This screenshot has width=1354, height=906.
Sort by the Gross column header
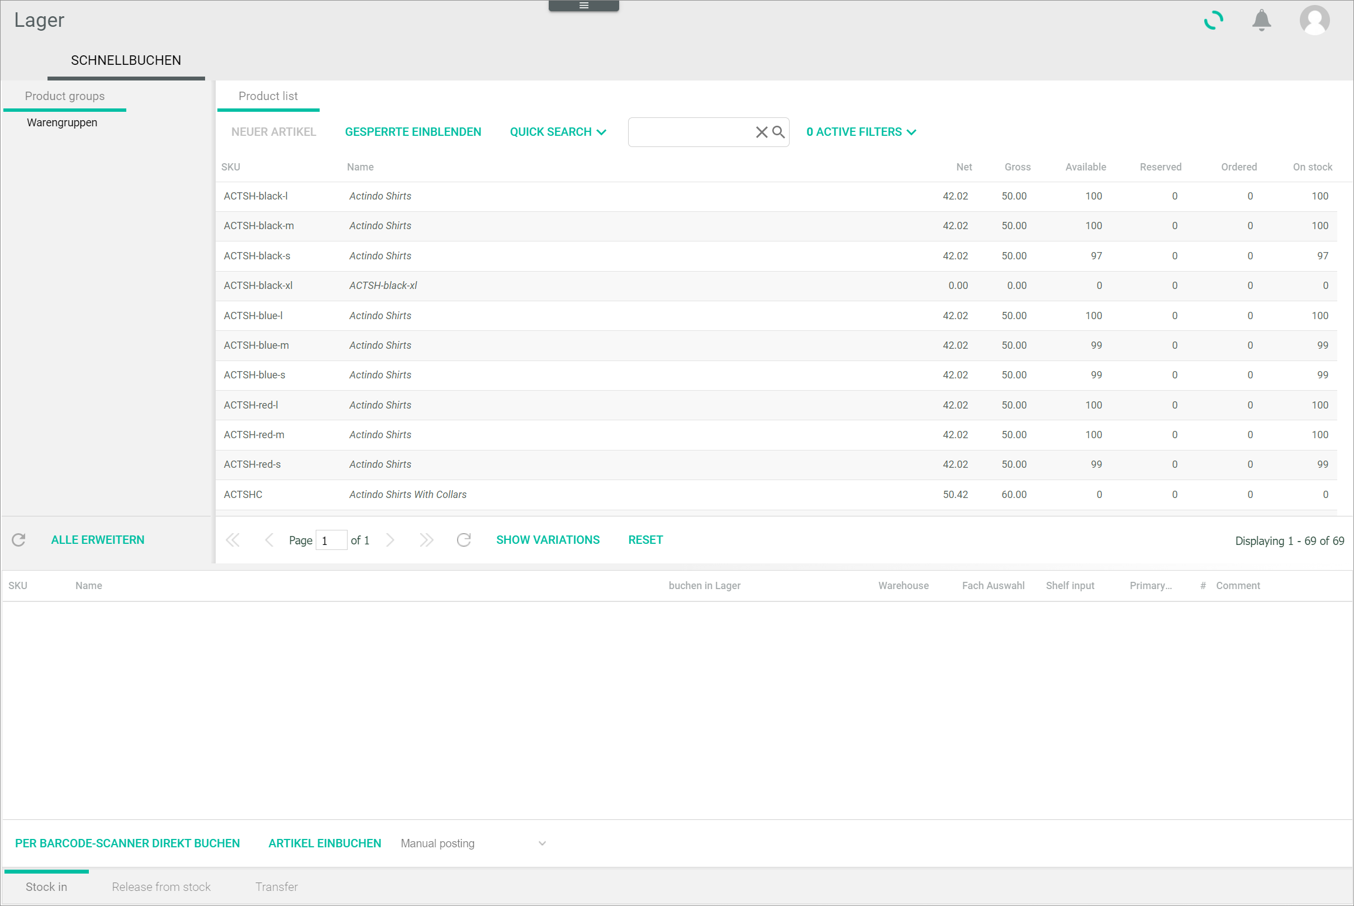click(1017, 167)
